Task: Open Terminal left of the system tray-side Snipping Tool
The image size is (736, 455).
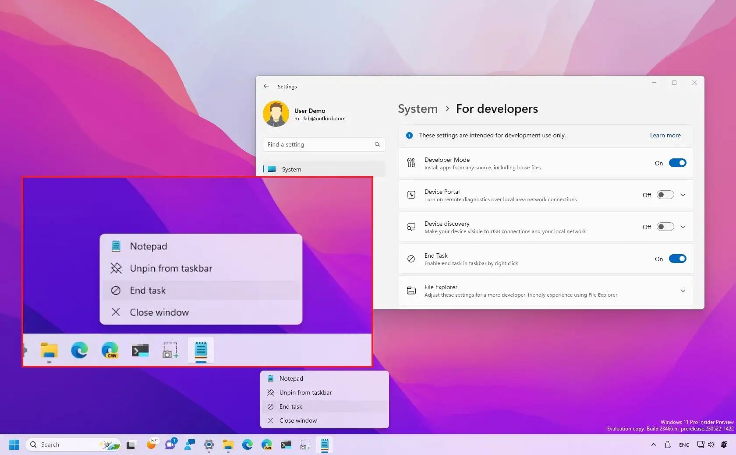Action: (286, 445)
